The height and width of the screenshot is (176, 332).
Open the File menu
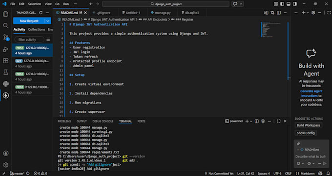(13, 4)
